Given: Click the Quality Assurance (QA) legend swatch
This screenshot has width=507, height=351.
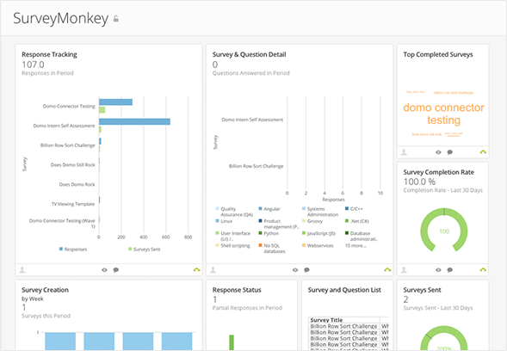Looking at the screenshot, I should [x=217, y=209].
